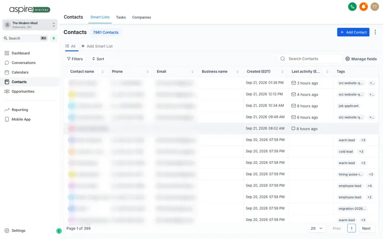383x239 pixels.
Task: Click the Dashboard sidebar icon
Action: [x=7, y=53]
